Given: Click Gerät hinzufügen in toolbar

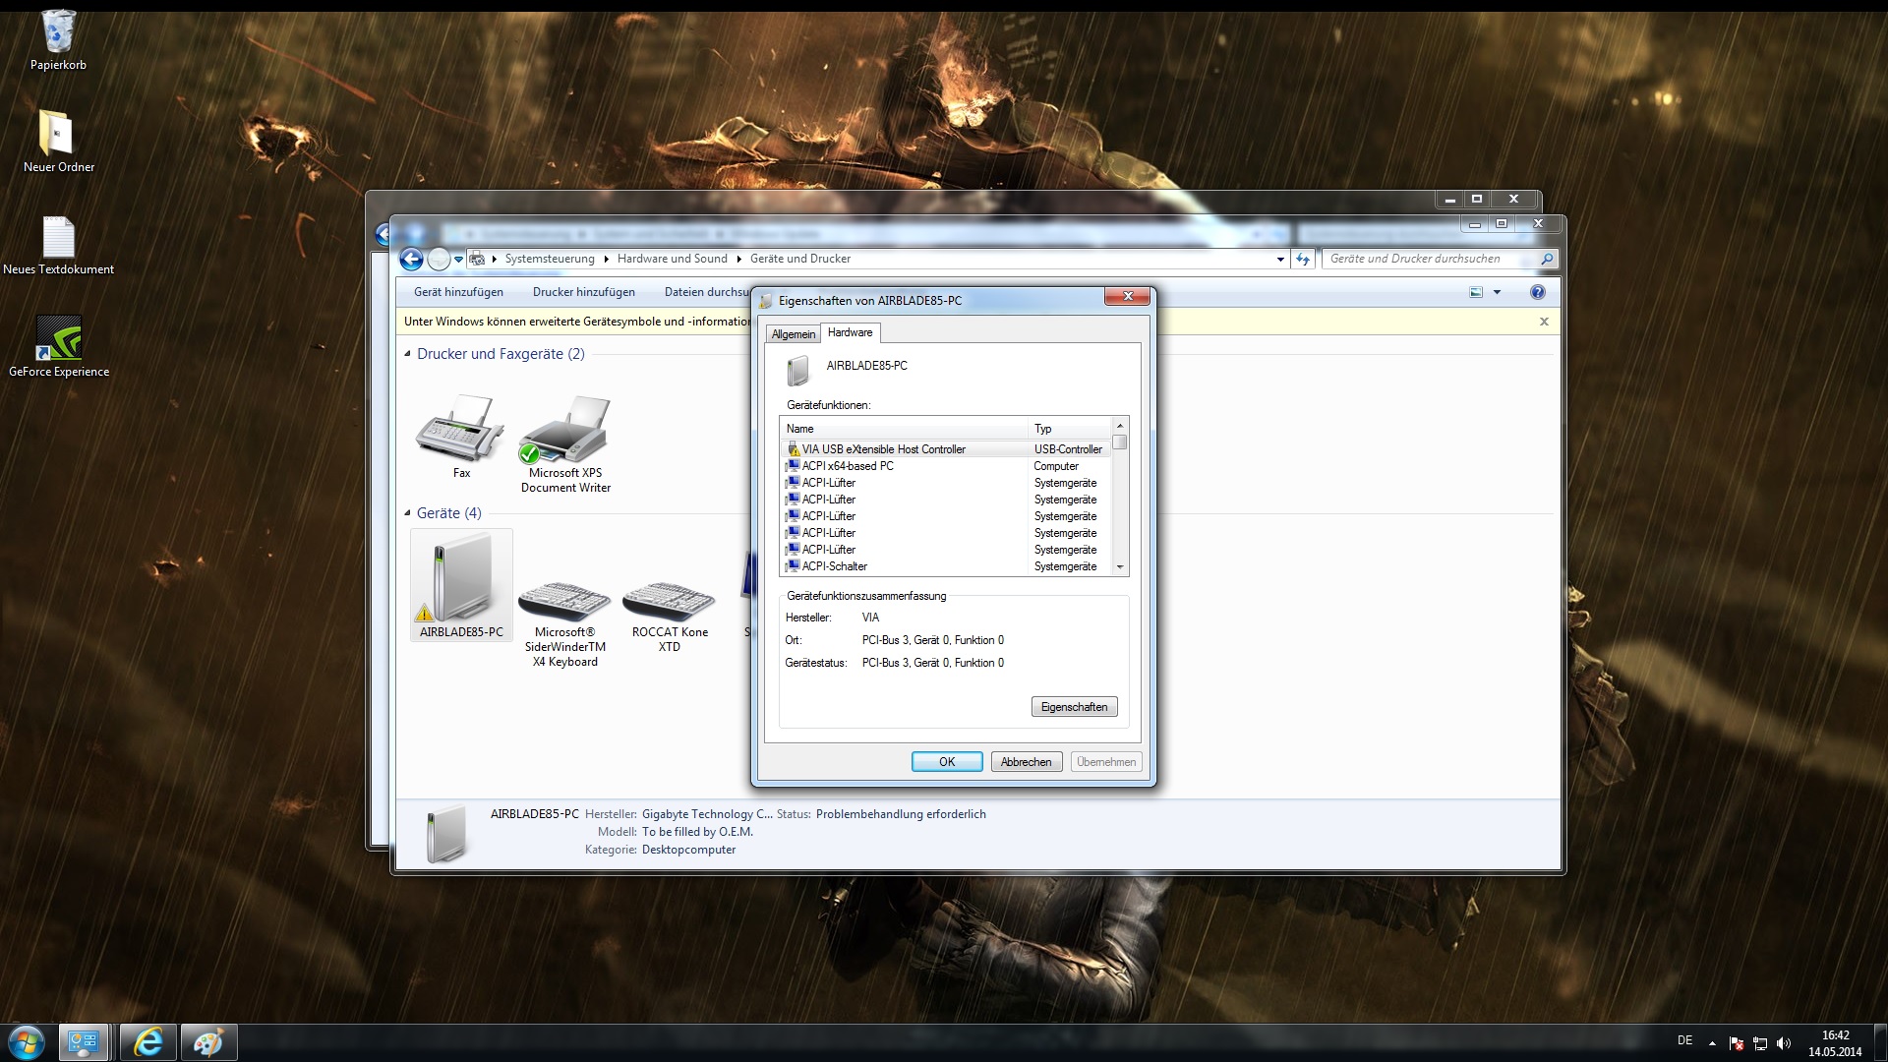Looking at the screenshot, I should click(458, 292).
